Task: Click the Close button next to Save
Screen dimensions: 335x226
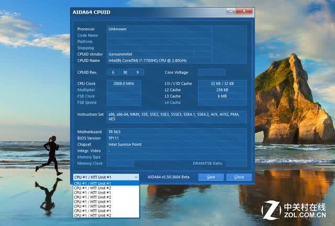Action: (239, 177)
